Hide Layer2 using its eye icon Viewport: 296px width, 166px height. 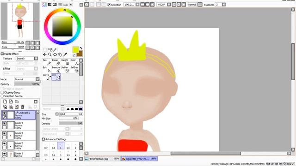[x=4, y=143]
